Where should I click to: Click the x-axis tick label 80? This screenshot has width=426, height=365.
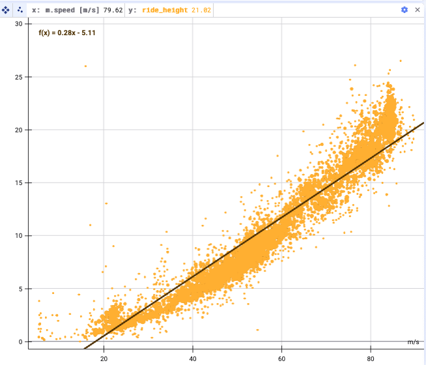[371, 358]
